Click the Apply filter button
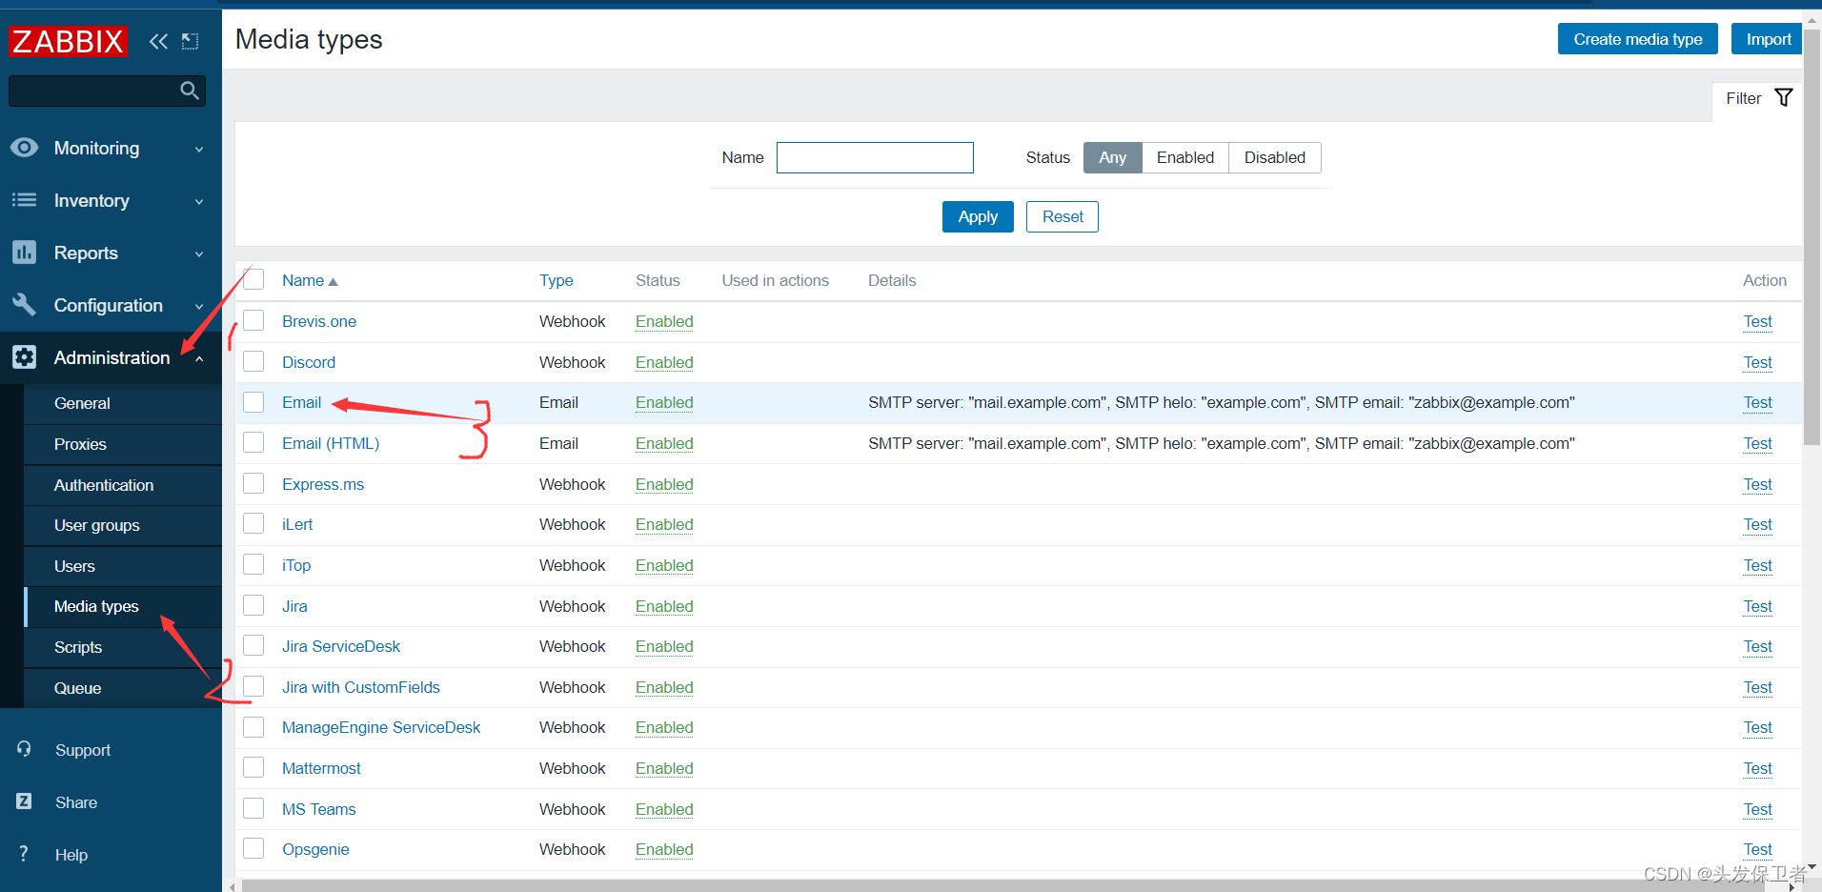 coord(978,216)
